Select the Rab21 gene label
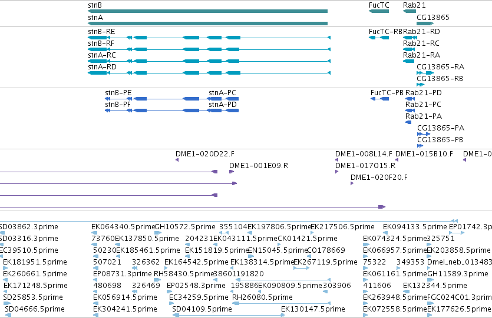This screenshot has width=492, height=318. [414, 5]
